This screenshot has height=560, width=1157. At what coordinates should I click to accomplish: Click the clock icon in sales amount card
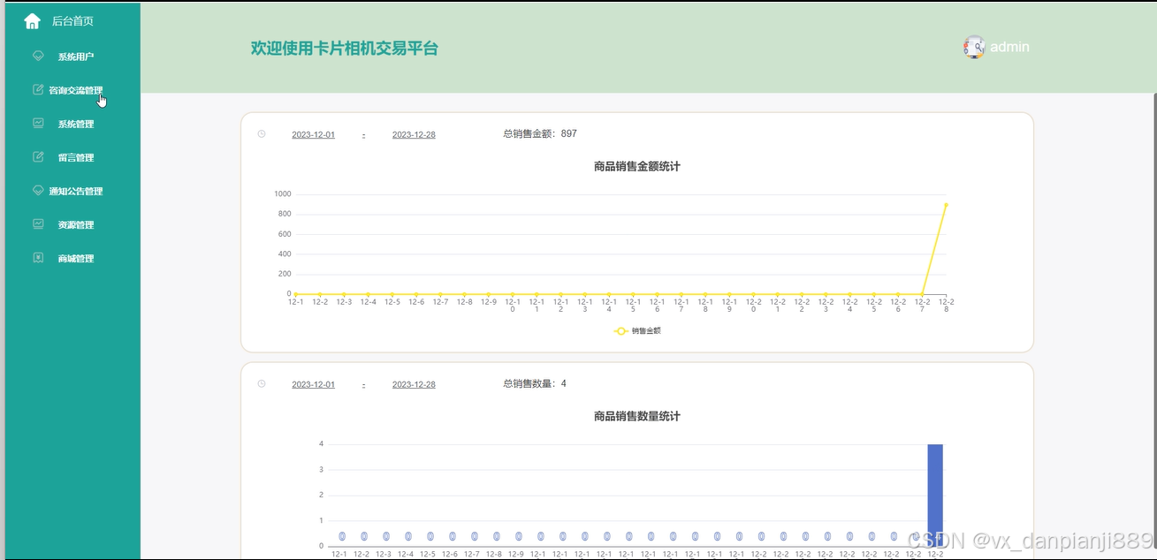pyautogui.click(x=262, y=134)
